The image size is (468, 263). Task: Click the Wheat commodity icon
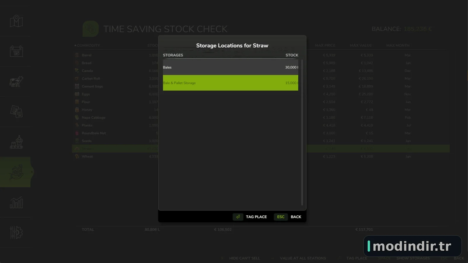click(77, 156)
